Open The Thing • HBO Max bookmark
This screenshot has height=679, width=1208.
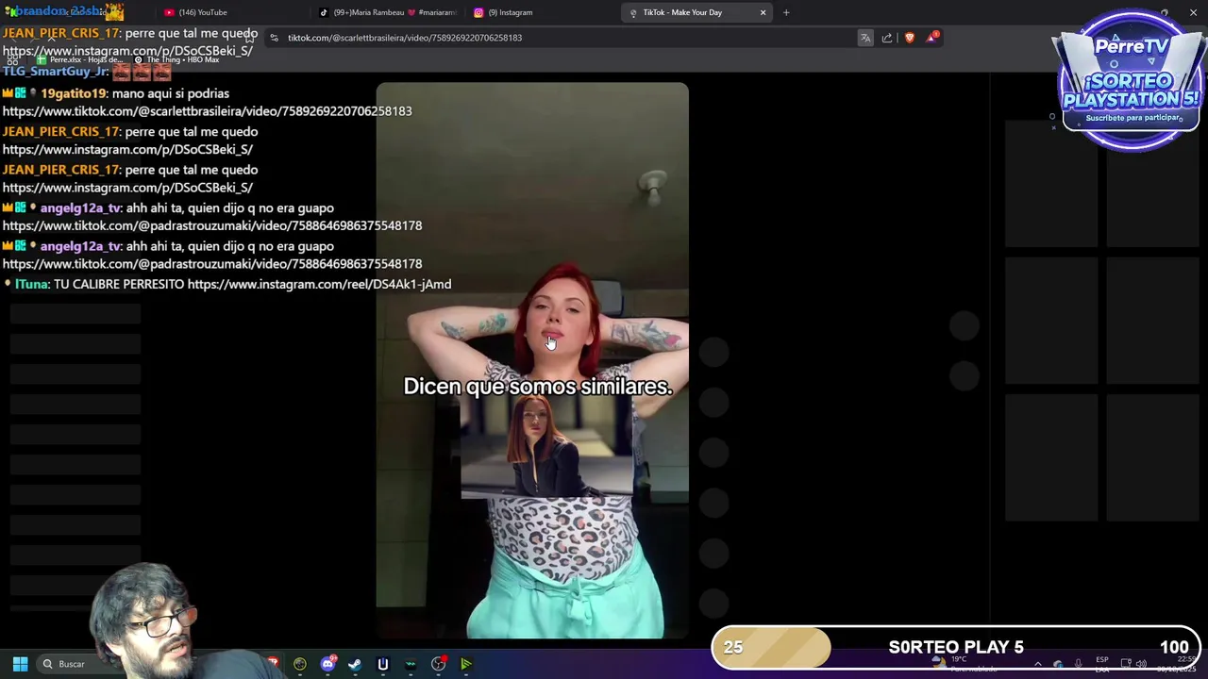pyautogui.click(x=177, y=59)
